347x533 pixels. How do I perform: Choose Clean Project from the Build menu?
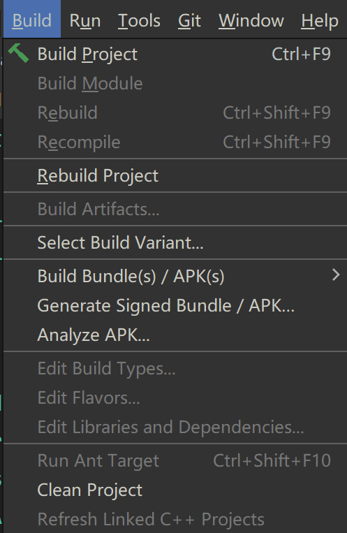click(175, 490)
